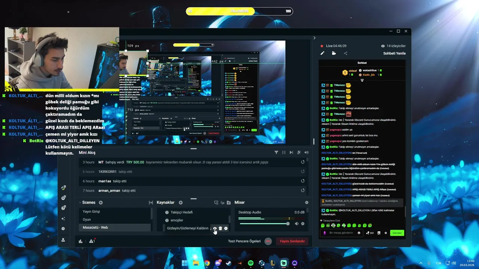Skip the current alert in Mini Akış
479x269 pixels.
pos(291,152)
